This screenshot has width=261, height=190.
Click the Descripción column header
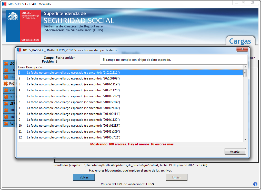[x=34, y=67]
